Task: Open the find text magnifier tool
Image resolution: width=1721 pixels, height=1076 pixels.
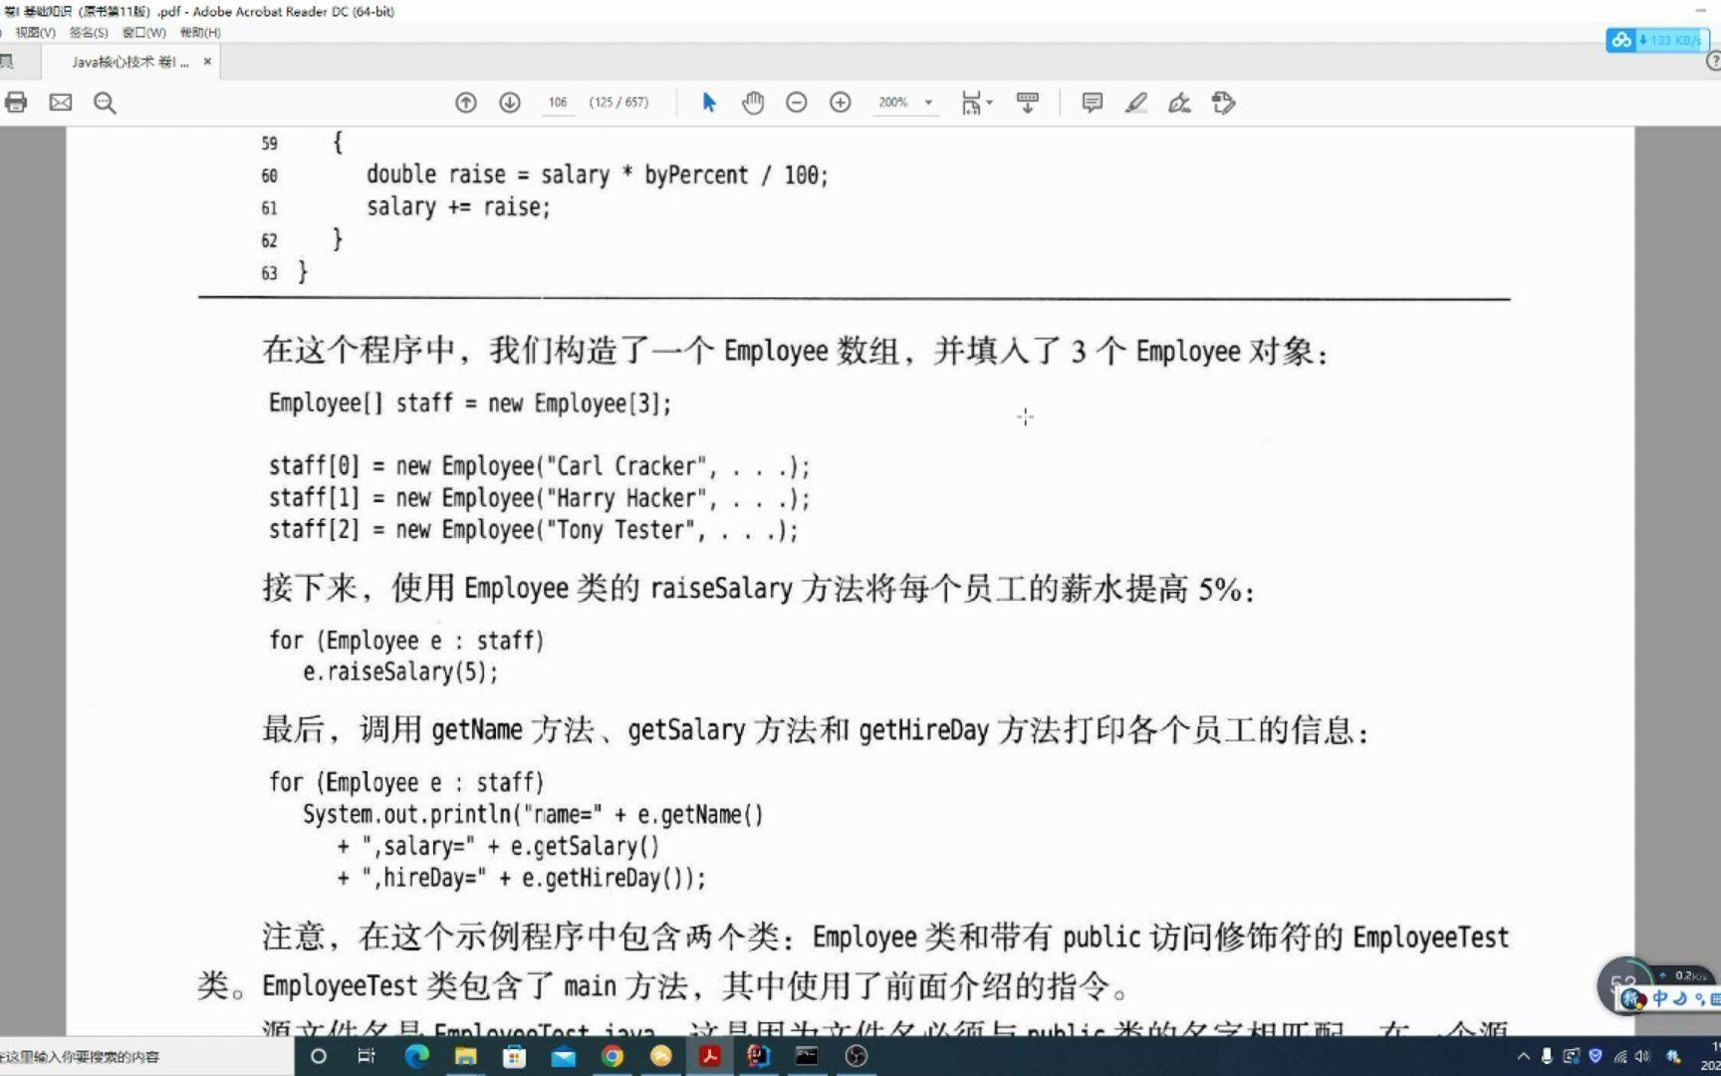Action: click(x=105, y=103)
